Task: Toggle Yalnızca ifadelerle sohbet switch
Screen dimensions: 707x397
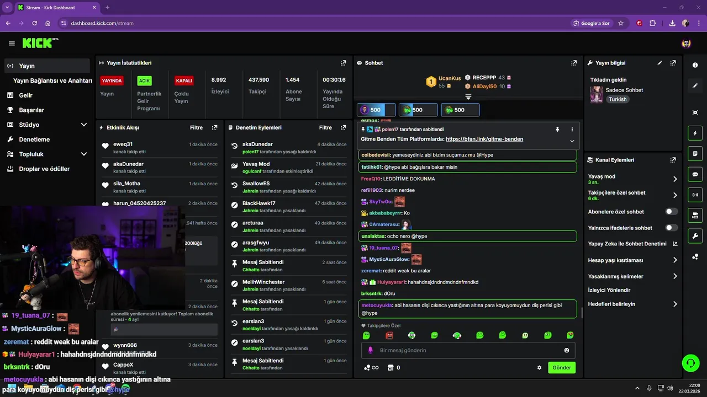Action: coord(672,228)
